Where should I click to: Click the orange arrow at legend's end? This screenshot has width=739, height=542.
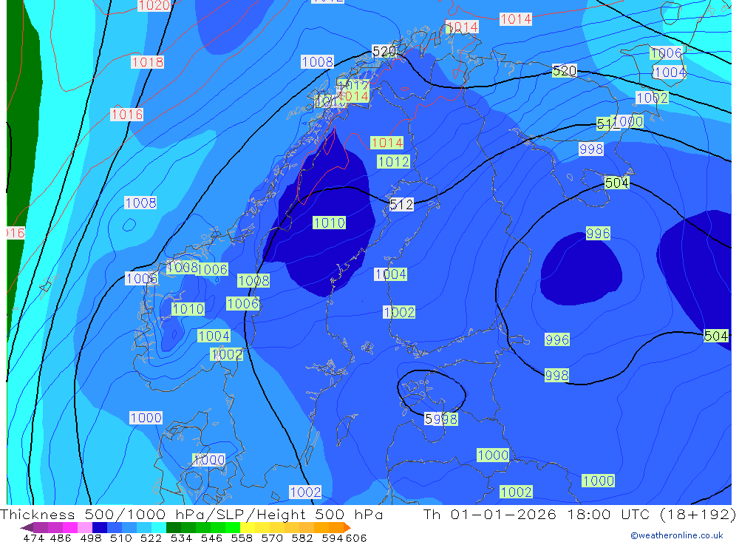tap(347, 527)
